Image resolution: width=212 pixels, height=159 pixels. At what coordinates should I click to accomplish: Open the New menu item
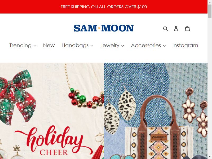tap(49, 45)
